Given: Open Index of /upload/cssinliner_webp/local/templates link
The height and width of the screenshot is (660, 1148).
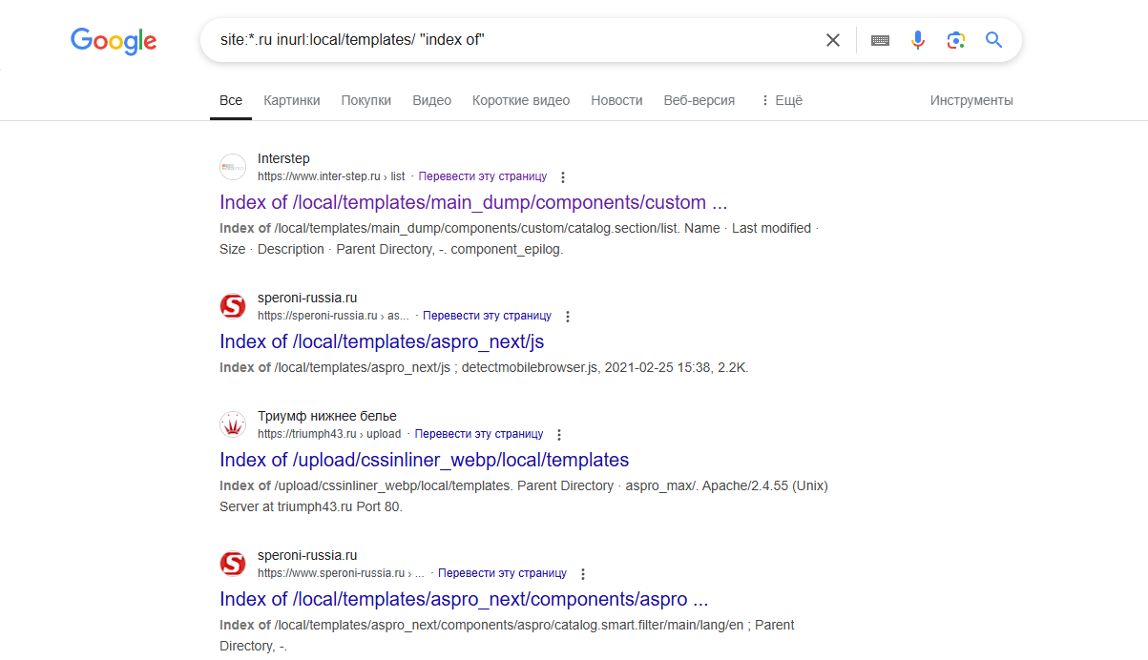Looking at the screenshot, I should coord(424,460).
